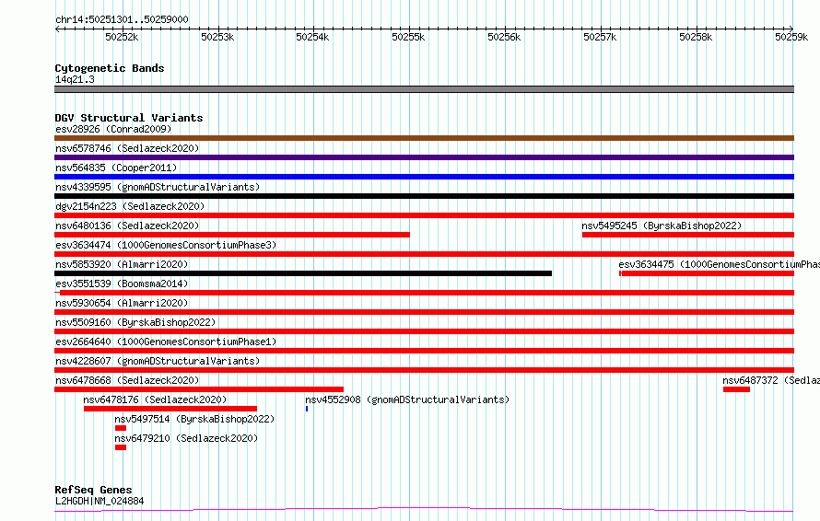Click the short red nsv6487372 bar
This screenshot has width=820, height=521.
pos(736,389)
